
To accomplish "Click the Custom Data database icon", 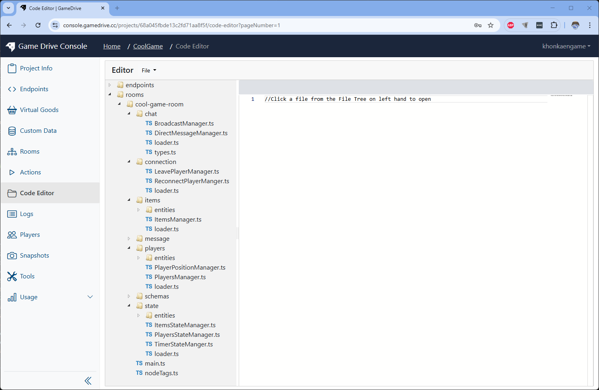I will point(12,131).
